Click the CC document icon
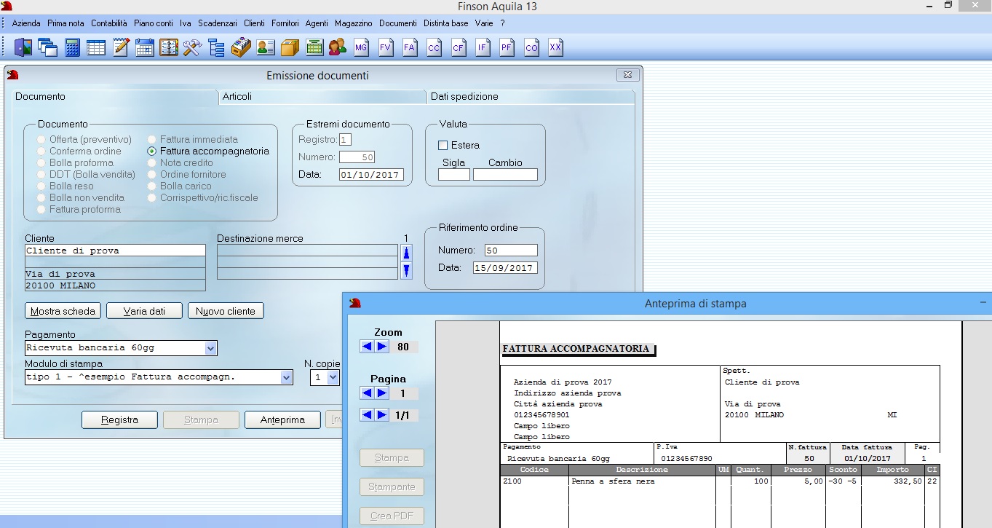This screenshot has height=528, width=992. [434, 48]
